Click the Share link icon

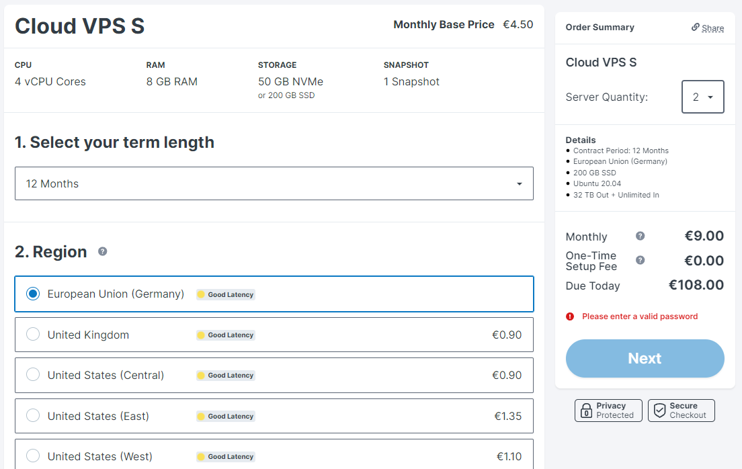695,27
